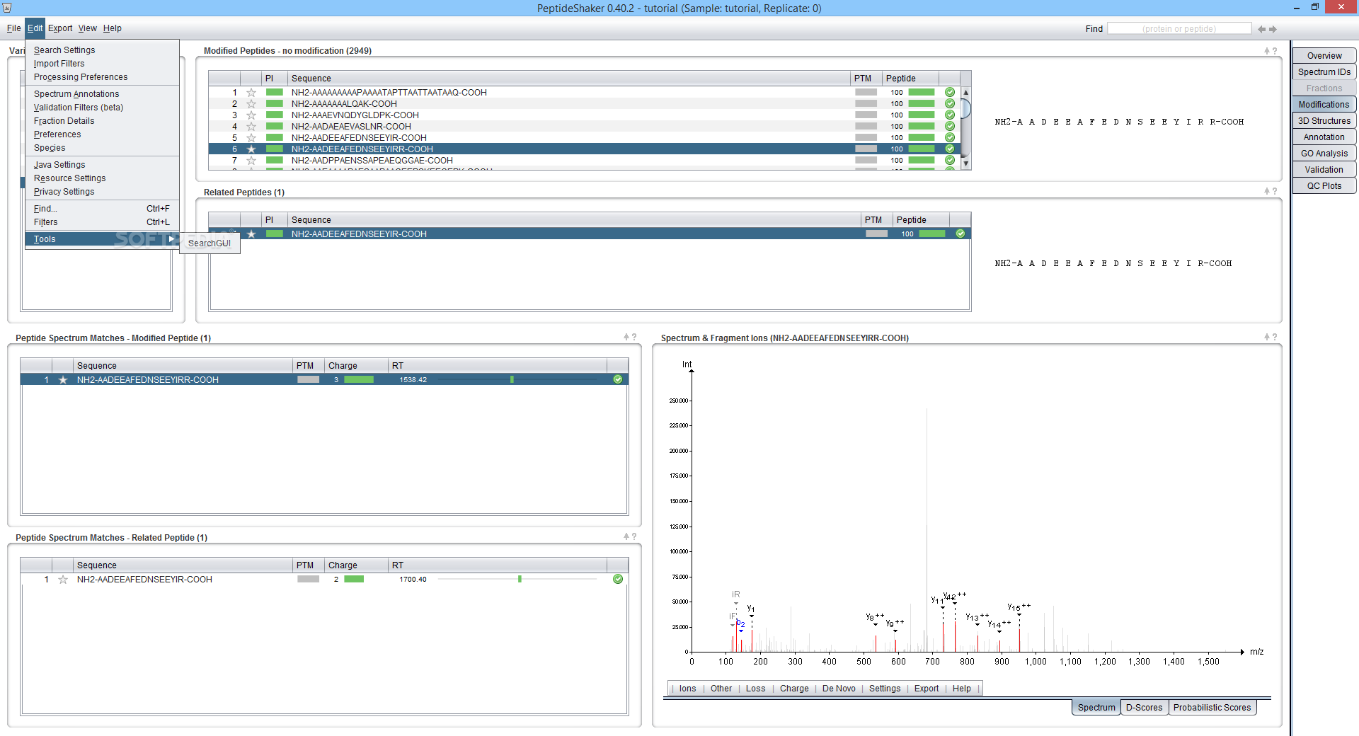Star the AAAEVNQDYGLDPK peptide row

tap(251, 115)
